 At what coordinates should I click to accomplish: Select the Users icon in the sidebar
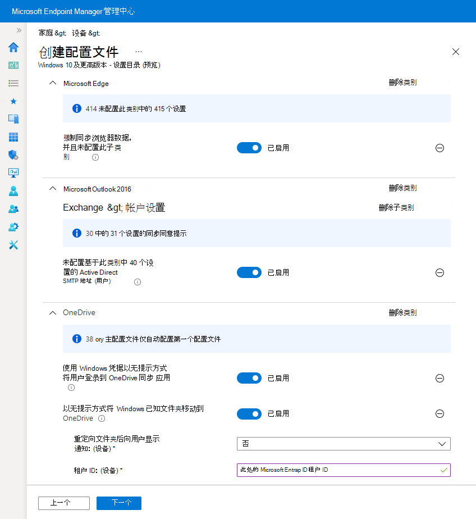(13, 190)
